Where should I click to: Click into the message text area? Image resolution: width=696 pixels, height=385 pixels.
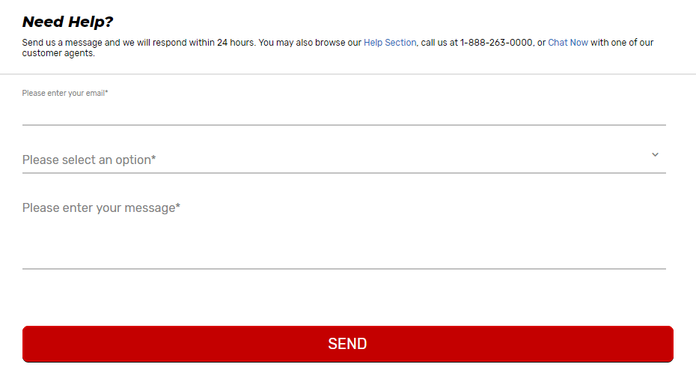[344, 232]
